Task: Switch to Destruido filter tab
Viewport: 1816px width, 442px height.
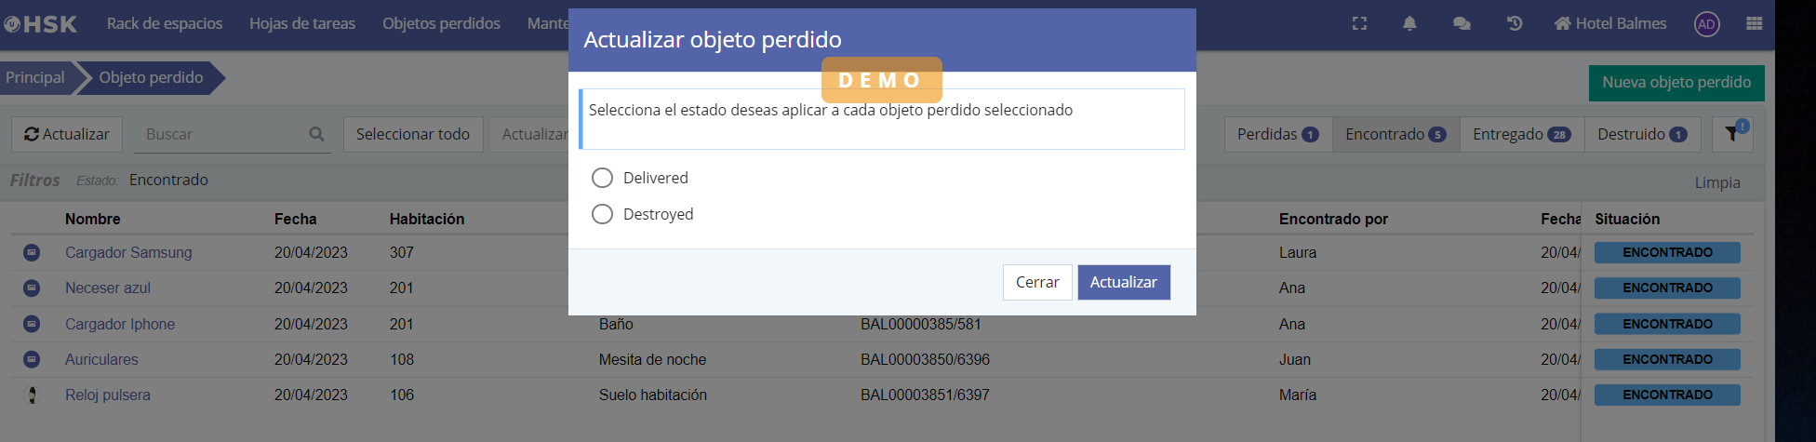Action: click(x=1642, y=134)
